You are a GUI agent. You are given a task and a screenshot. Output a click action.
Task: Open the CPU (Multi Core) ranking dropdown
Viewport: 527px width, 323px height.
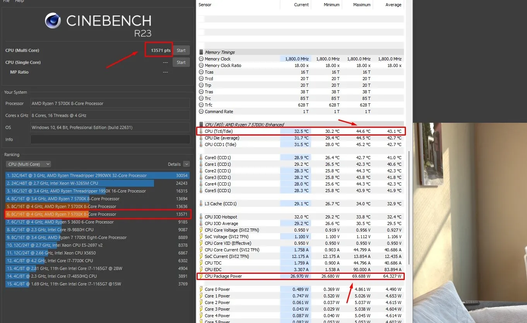[28, 164]
